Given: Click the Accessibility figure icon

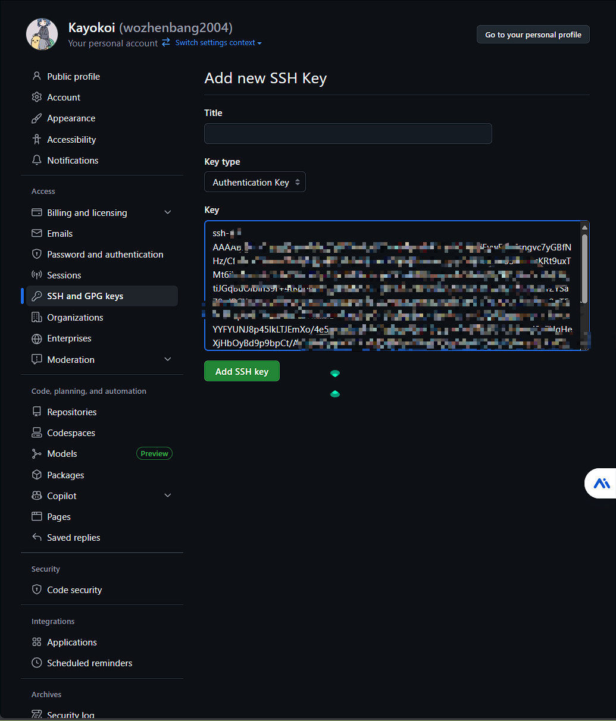Looking at the screenshot, I should pos(37,139).
